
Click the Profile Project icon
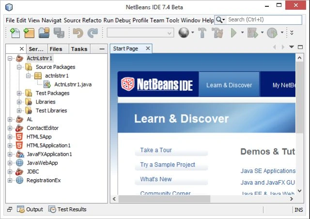pos(272,33)
